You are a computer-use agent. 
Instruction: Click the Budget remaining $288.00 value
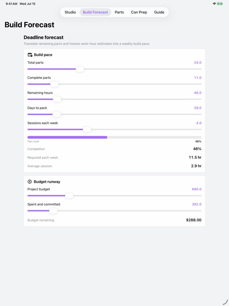pos(194,220)
